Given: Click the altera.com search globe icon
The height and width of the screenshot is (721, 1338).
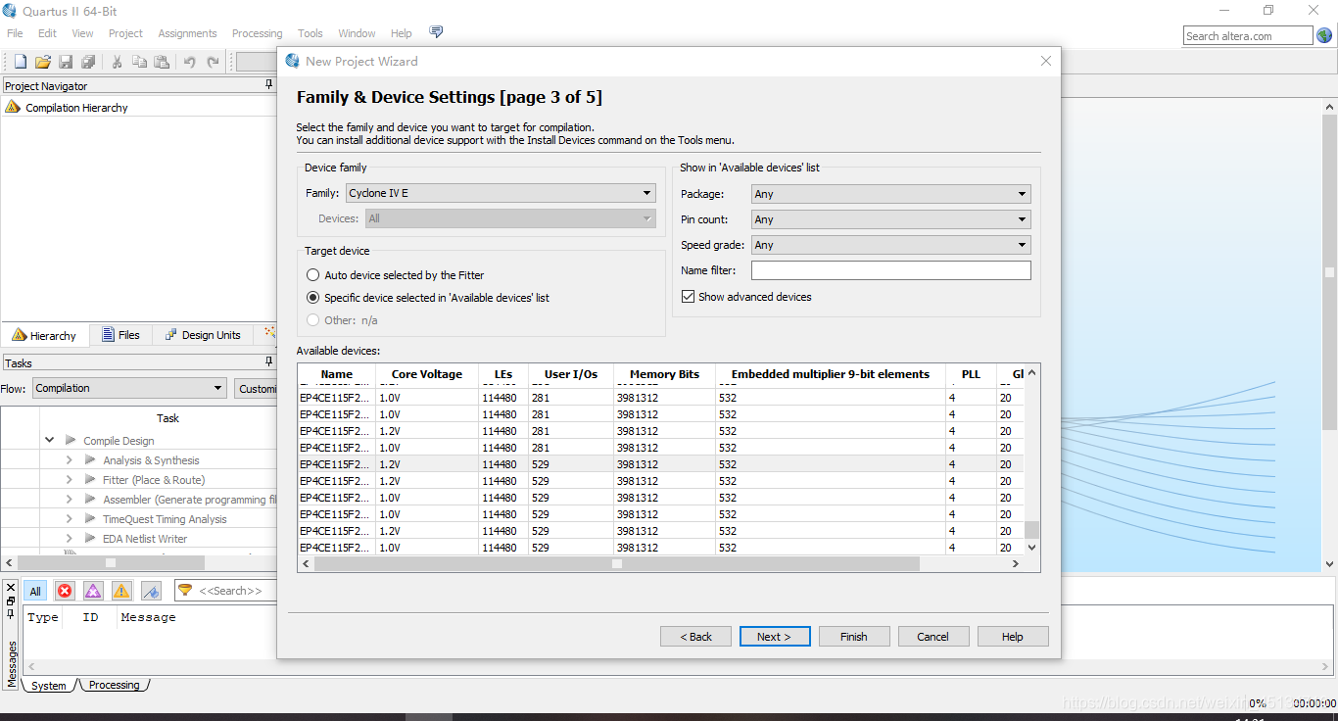Looking at the screenshot, I should pos(1324,35).
